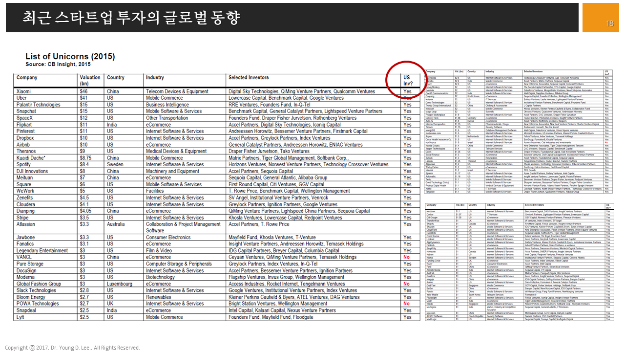Screen dimensions: 625x352
Task: Click Selected Investors header in the large table
Action: click(x=249, y=78)
